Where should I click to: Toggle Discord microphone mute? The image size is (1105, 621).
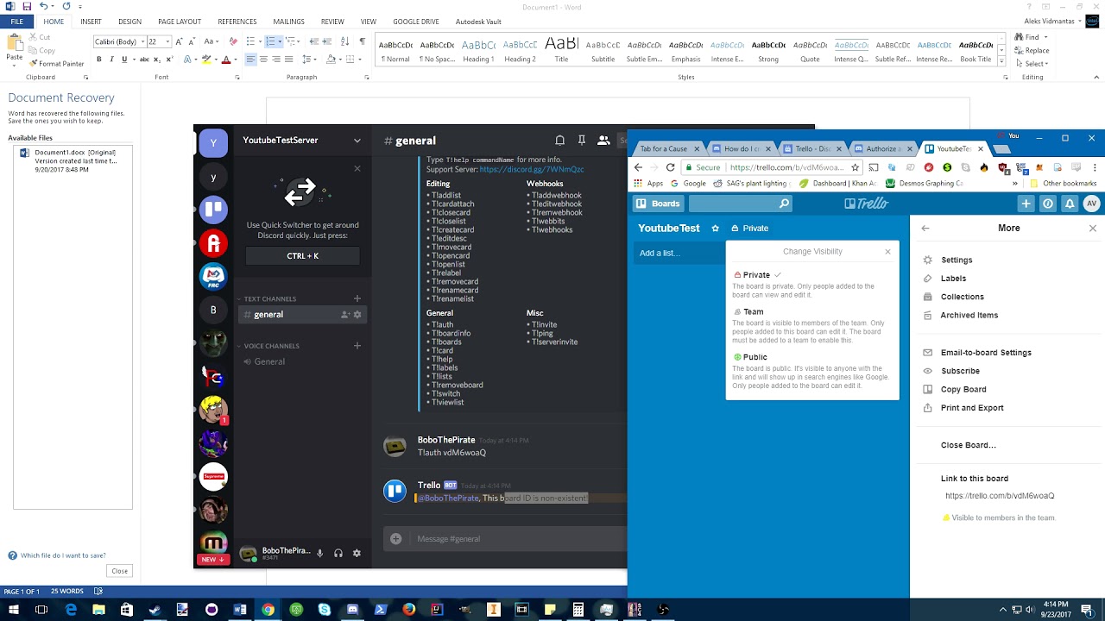click(319, 554)
